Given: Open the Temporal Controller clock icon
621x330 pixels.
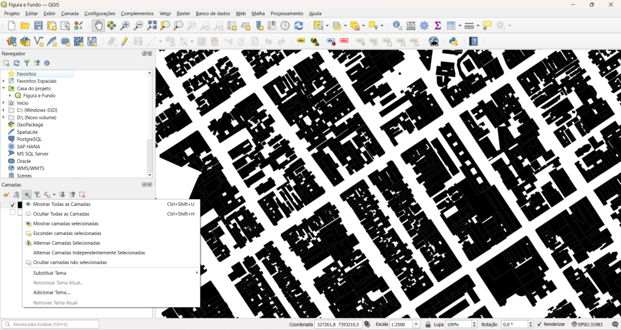Looking at the screenshot, I should [285, 25].
